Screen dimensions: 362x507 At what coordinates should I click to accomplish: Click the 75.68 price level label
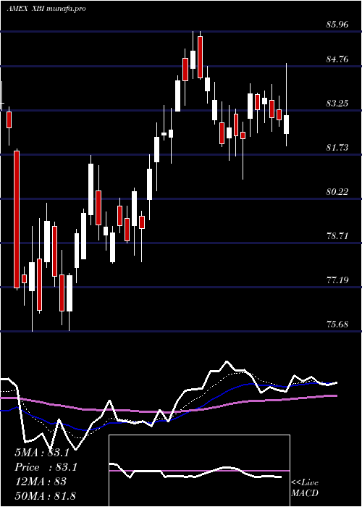coord(337,324)
